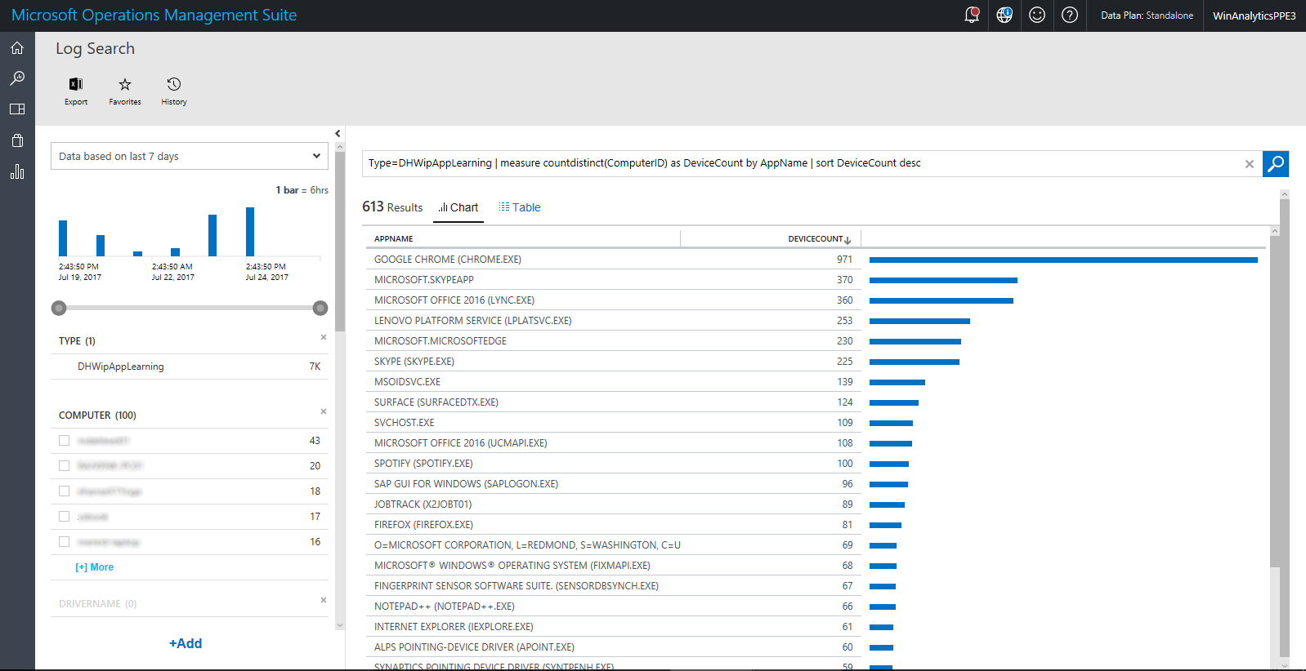Open the 'Data based on last 7 days' dropdown
This screenshot has width=1306, height=671.
click(x=190, y=156)
